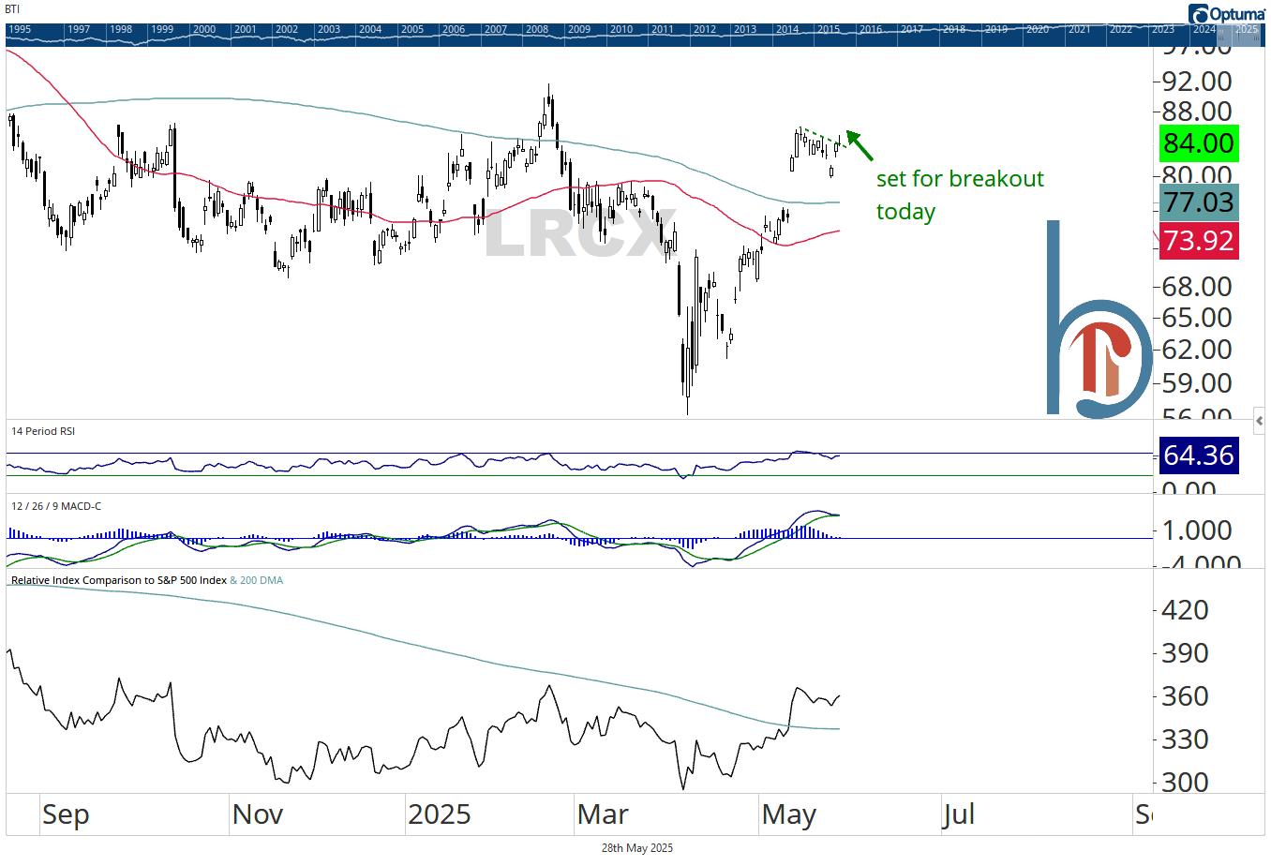Click the 59.00 price axis value
Image resolution: width=1271 pixels, height=866 pixels.
pos(1197,383)
